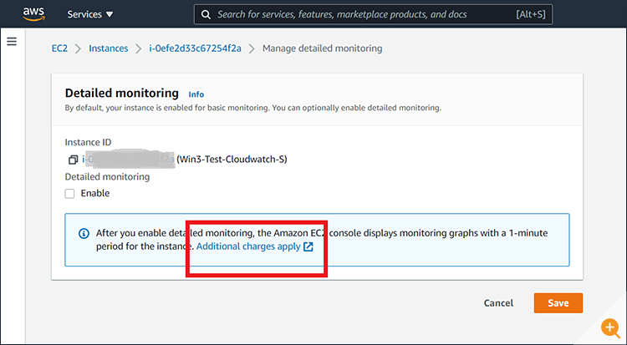Open the hamburger navigation menu
The height and width of the screenshot is (345, 627).
coord(12,42)
